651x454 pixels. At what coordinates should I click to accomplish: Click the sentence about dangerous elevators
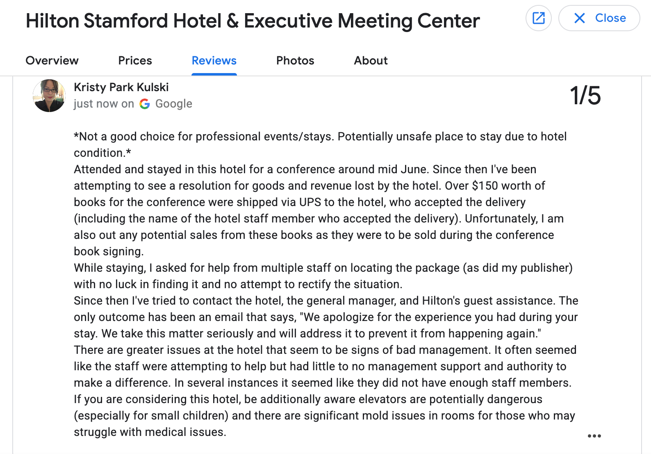(308, 399)
